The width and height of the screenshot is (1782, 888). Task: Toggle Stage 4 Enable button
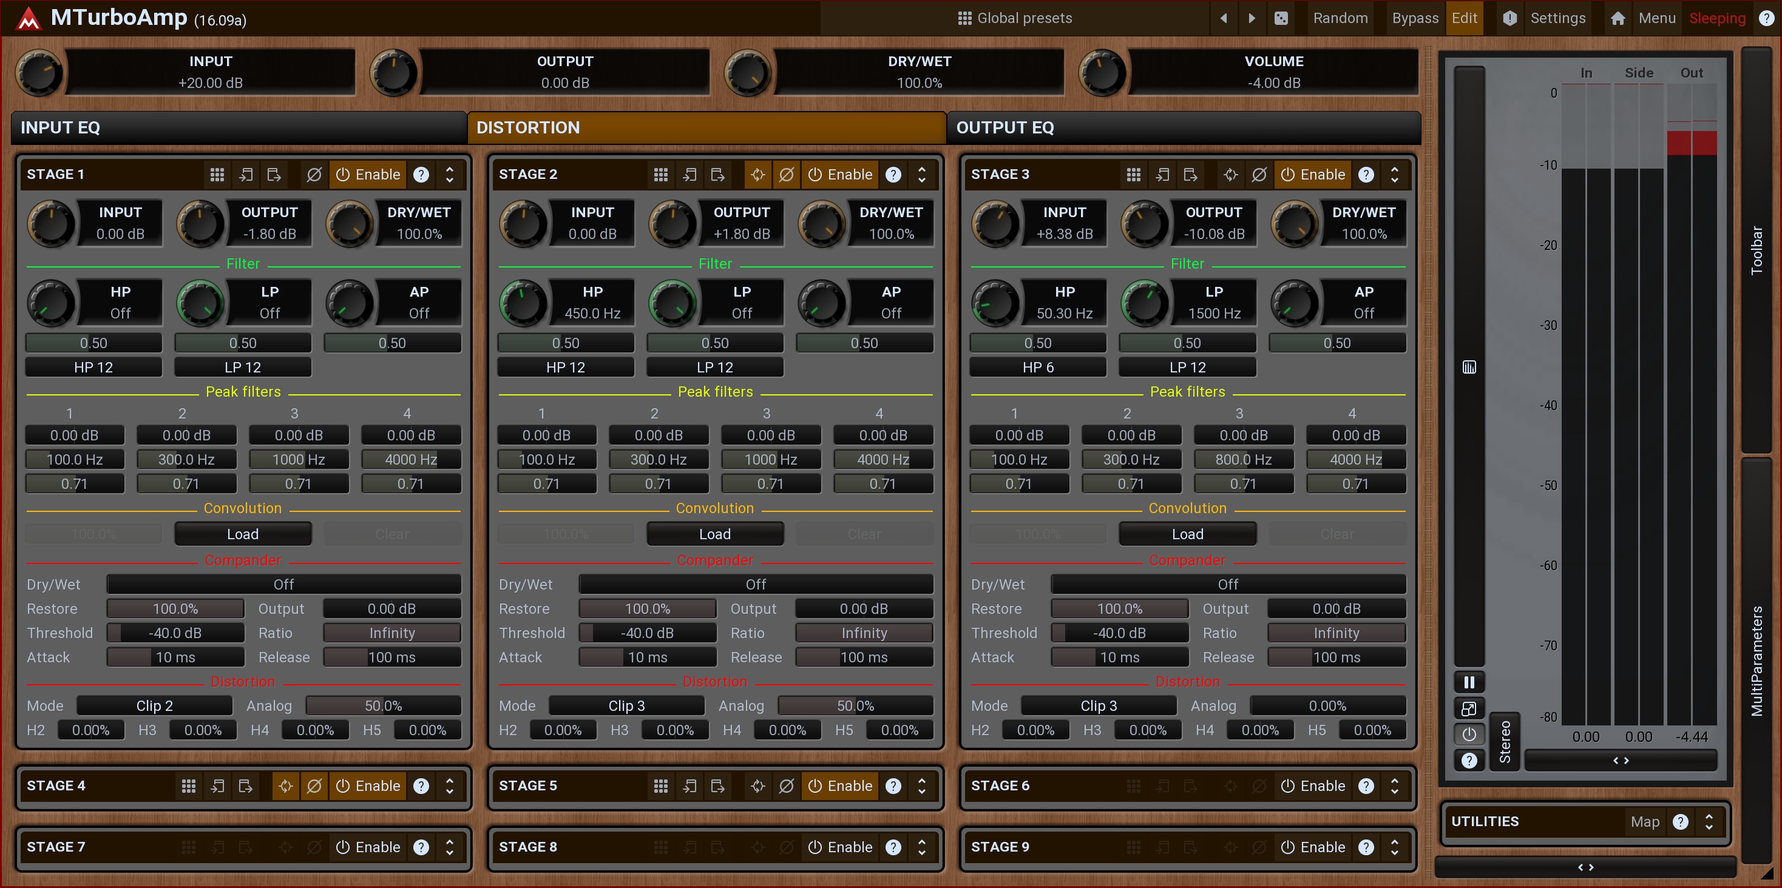pos(368,786)
